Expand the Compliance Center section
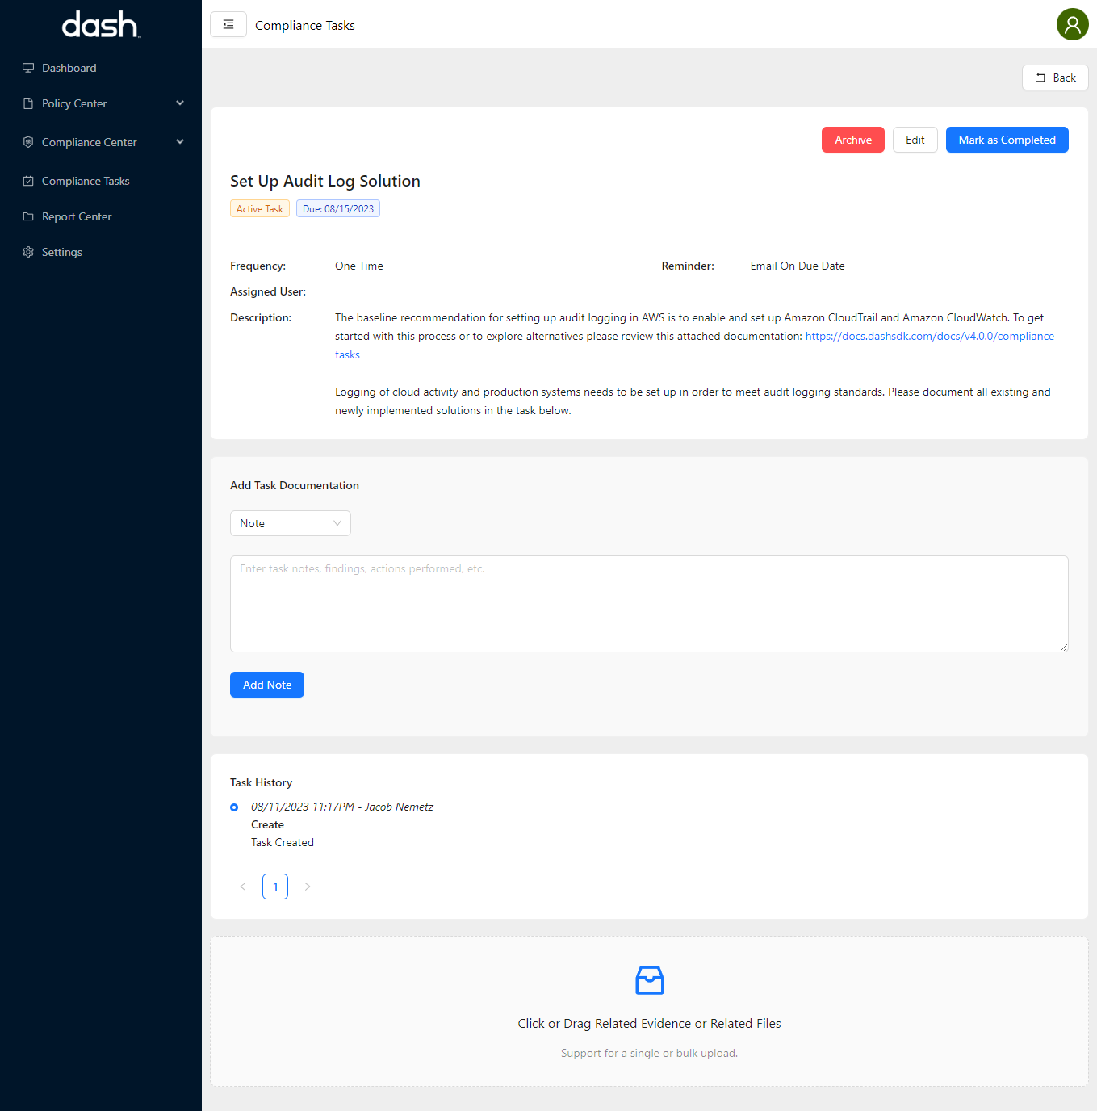Viewport: 1097px width, 1111px height. pyautogui.click(x=180, y=141)
